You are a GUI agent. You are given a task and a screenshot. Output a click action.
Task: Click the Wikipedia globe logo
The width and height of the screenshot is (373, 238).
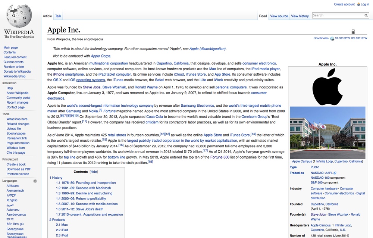tap(19, 16)
